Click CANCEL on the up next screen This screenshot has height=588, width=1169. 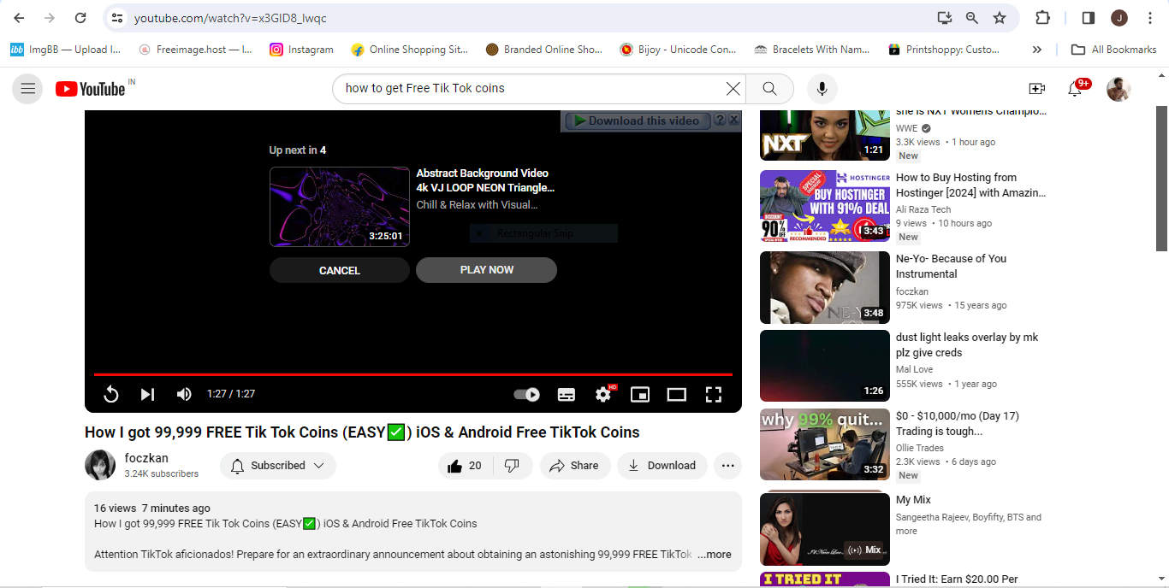click(340, 270)
